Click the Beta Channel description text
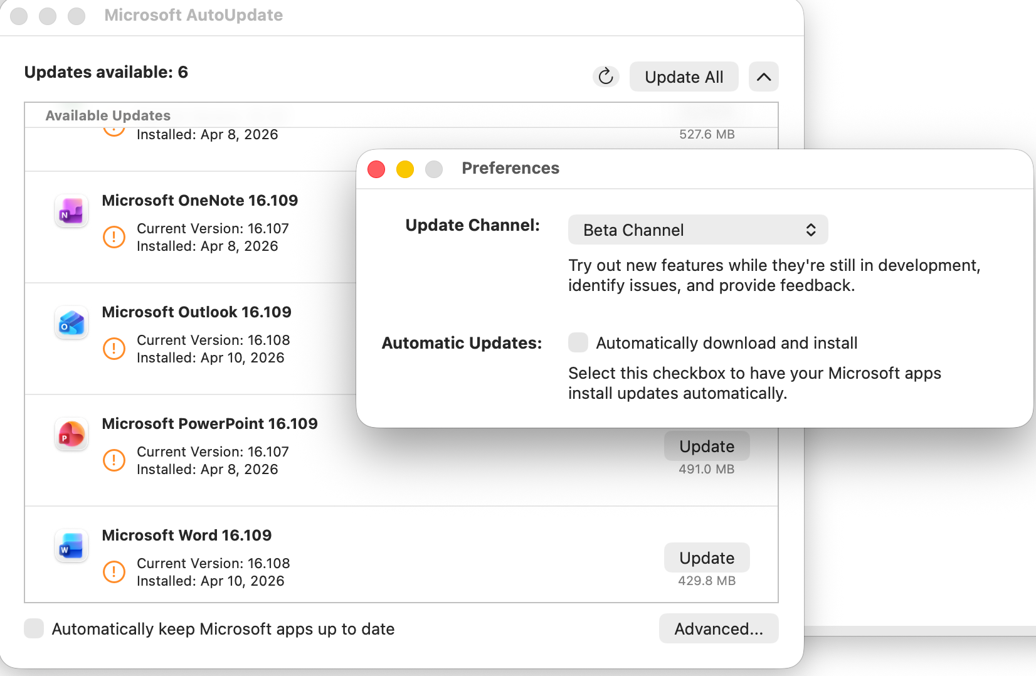1036x676 pixels. [x=774, y=275]
